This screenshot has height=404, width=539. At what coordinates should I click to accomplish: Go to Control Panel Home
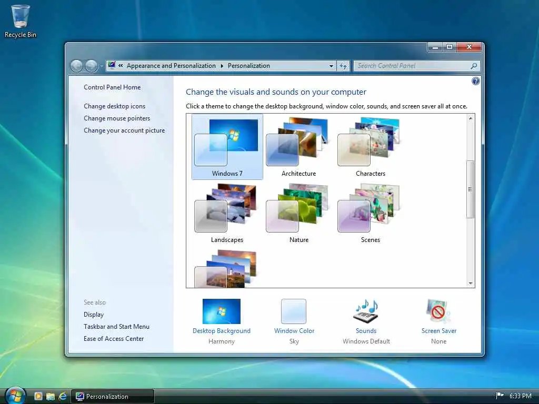point(112,87)
